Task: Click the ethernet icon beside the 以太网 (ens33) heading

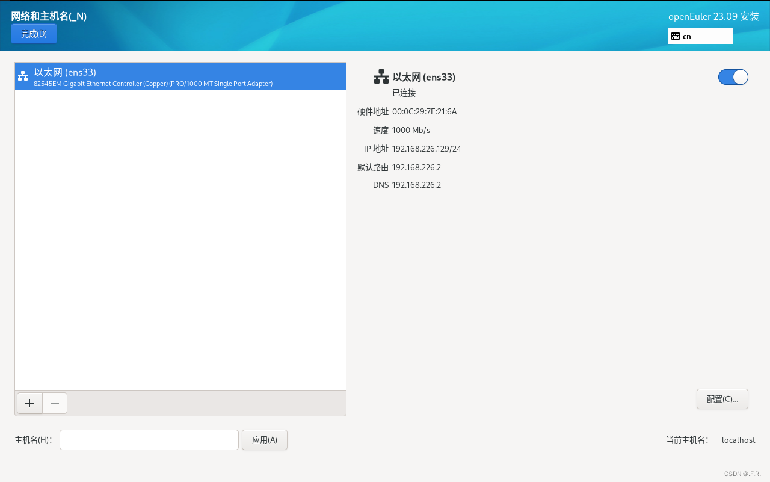Action: [x=381, y=76]
